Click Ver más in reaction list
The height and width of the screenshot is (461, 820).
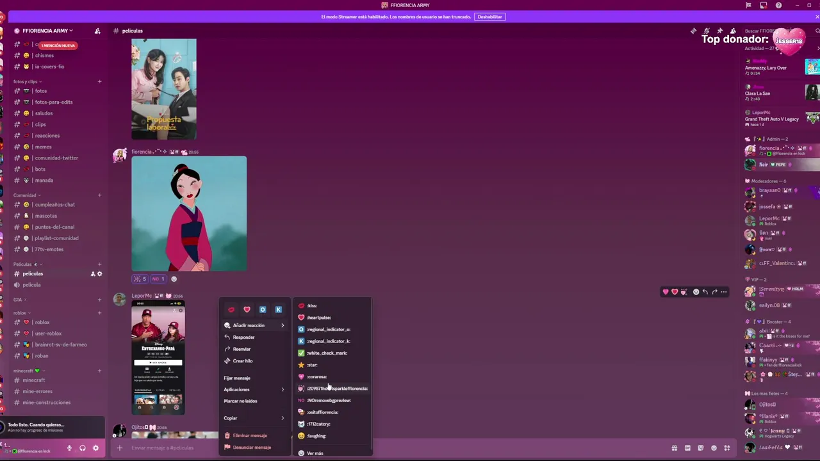point(332,453)
